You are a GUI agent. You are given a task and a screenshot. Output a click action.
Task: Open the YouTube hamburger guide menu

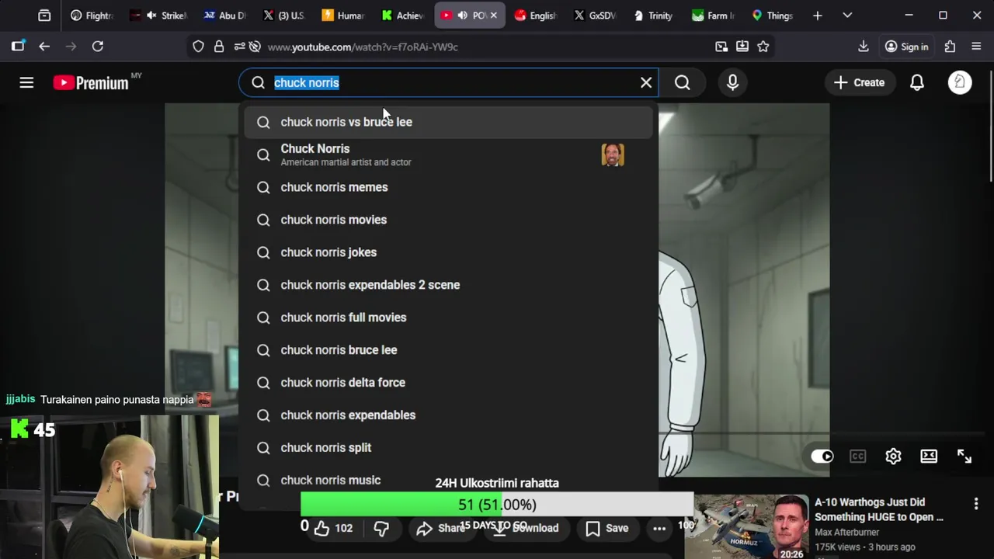[x=26, y=82]
